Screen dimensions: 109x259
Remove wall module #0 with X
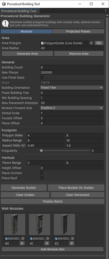tap(22, 243)
